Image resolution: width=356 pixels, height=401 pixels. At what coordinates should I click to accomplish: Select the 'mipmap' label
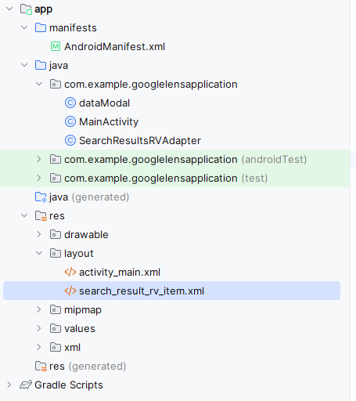click(x=83, y=310)
